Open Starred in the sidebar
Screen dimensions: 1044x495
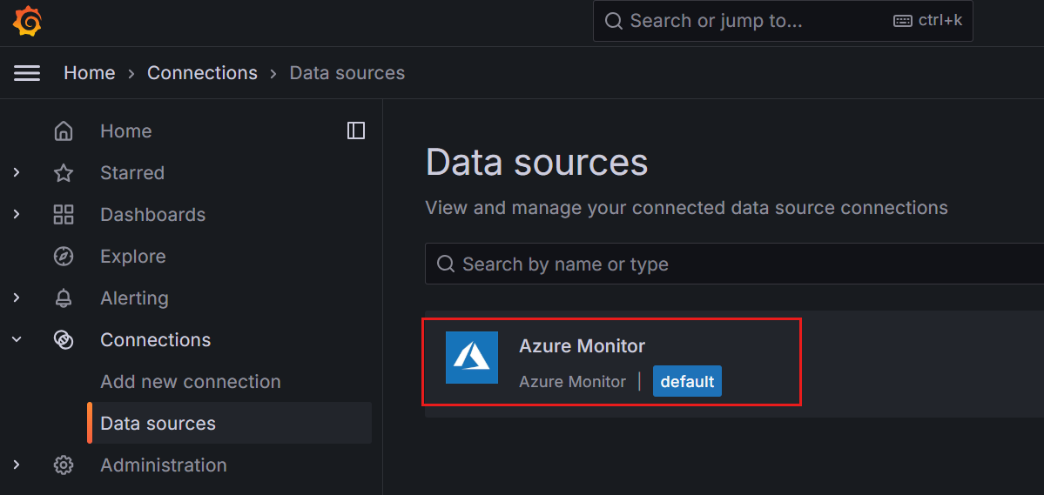[132, 173]
